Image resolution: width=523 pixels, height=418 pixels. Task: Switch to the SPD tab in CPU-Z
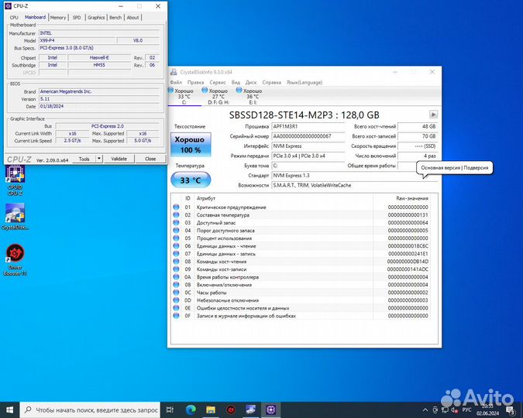(x=77, y=17)
